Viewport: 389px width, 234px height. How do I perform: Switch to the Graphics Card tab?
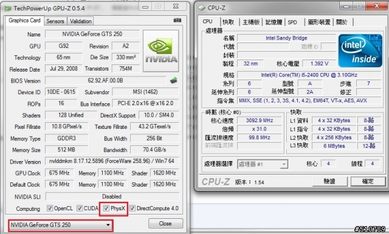click(x=24, y=21)
